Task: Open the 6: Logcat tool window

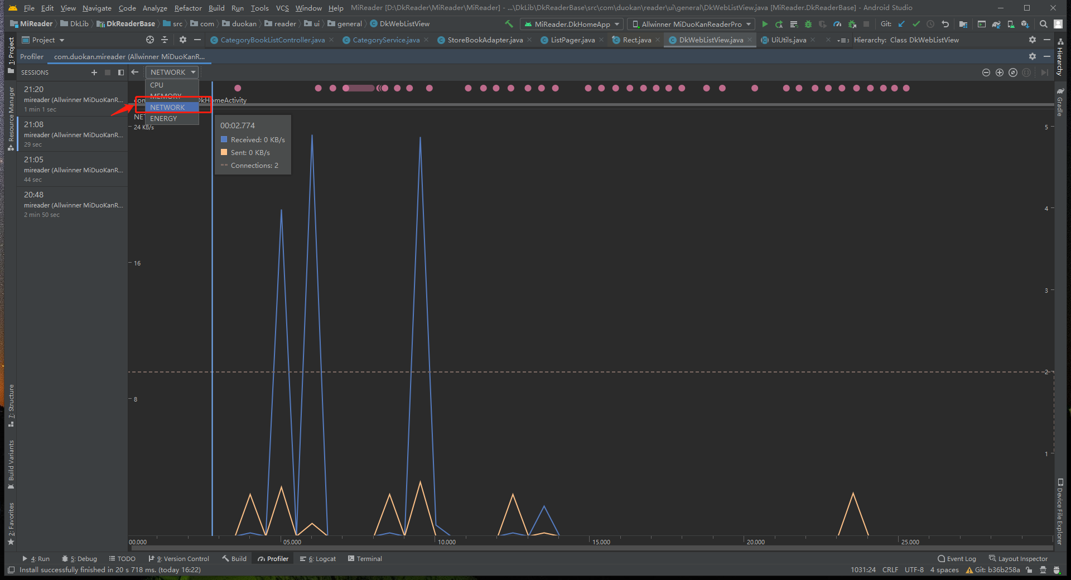Action: pyautogui.click(x=317, y=559)
